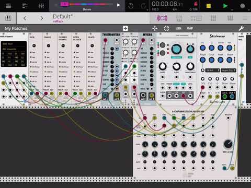Click the redo arrow
Image resolution: width=251 pixels, height=188 pixels.
[143, 6]
